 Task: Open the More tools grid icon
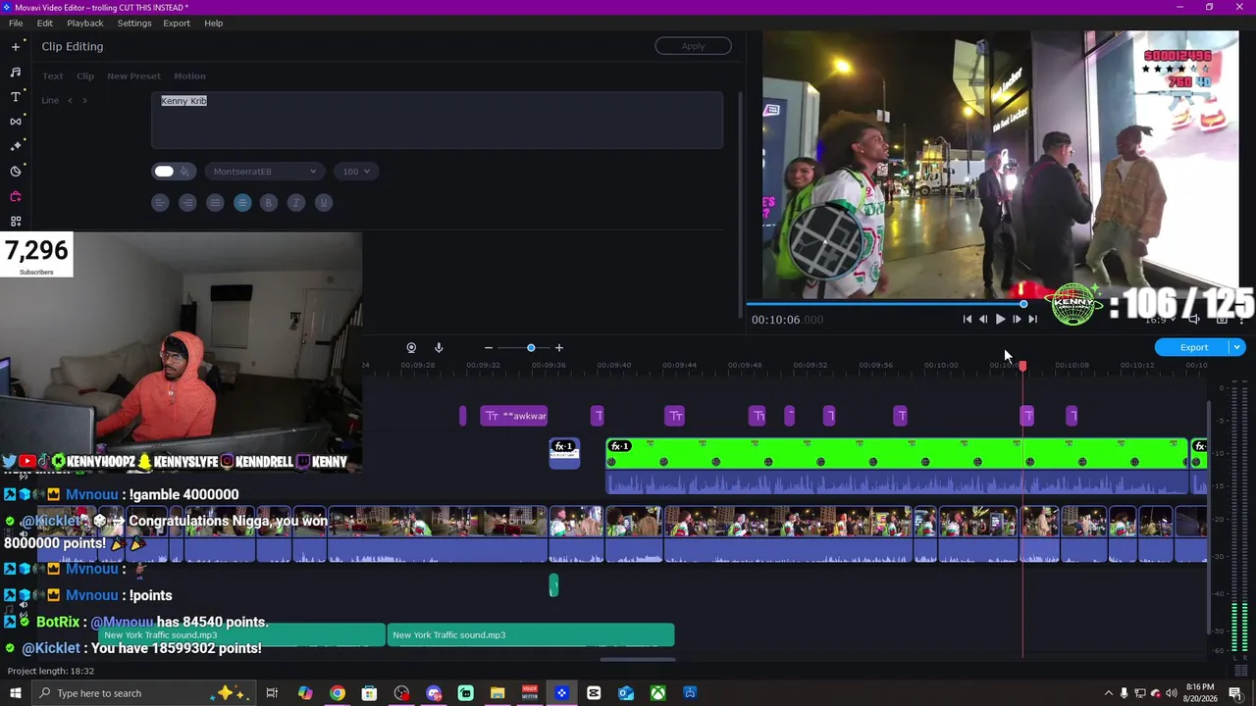point(16,222)
